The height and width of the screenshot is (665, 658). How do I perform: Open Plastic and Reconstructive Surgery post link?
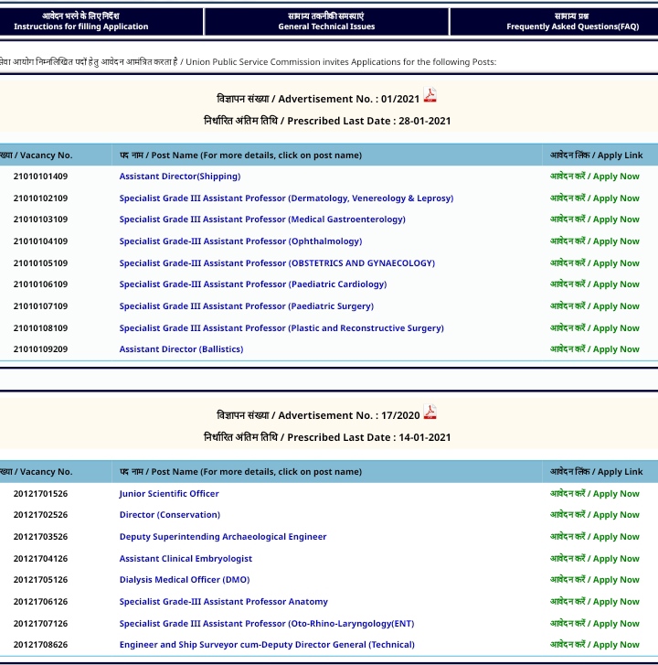pyautogui.click(x=281, y=328)
